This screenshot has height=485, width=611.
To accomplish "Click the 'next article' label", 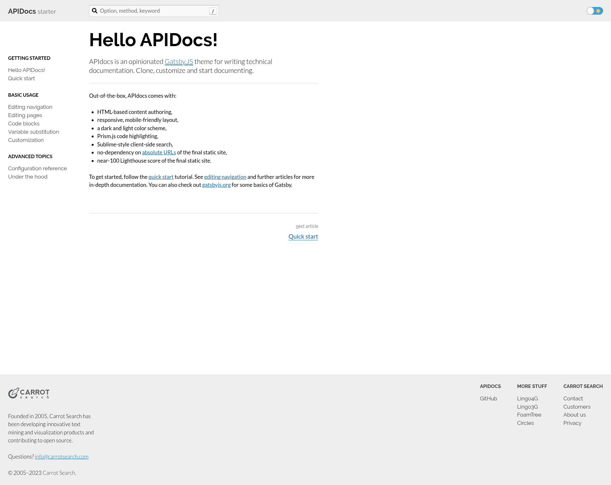I will tap(307, 226).
